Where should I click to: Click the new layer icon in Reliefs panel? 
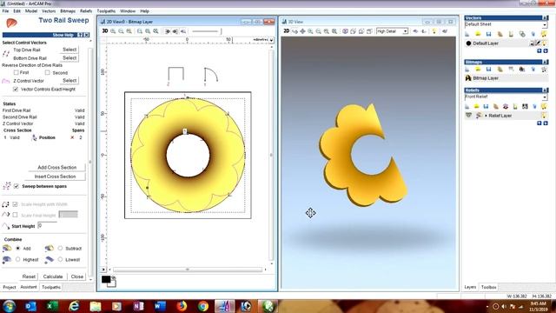467,106
